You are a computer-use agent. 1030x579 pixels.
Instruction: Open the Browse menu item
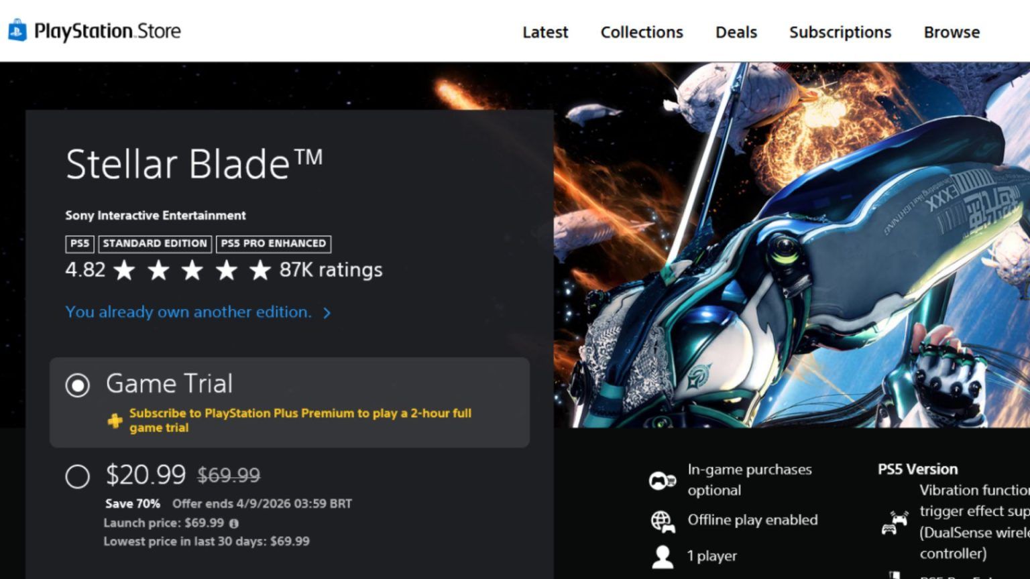tap(951, 32)
